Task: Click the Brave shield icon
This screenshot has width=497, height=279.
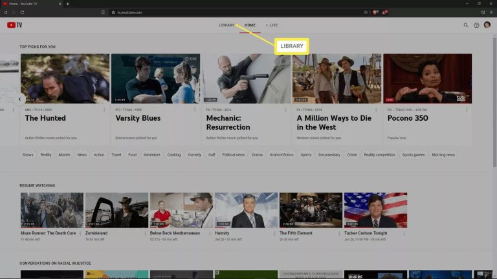Action: [375, 12]
